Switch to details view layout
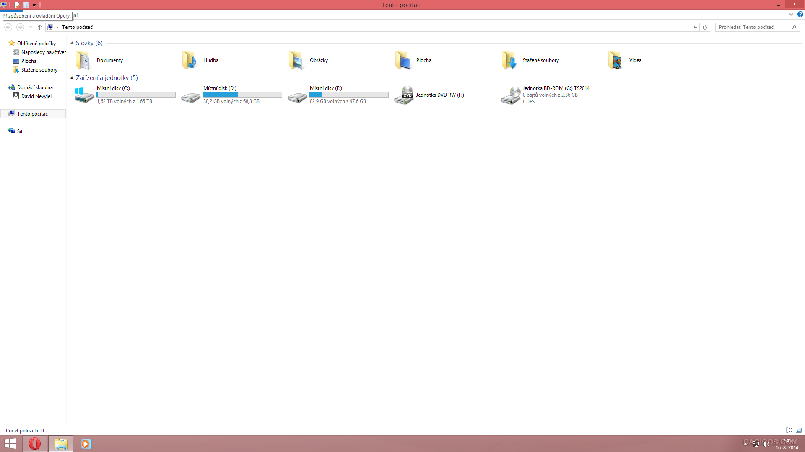 [789, 430]
